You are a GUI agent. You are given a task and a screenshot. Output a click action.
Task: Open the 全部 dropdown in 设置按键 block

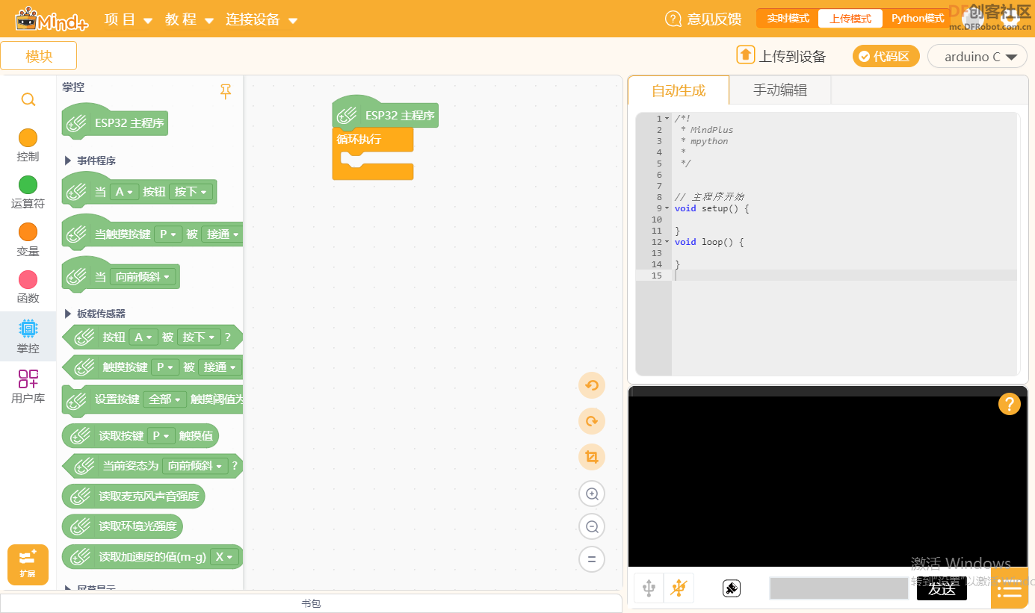tap(165, 399)
